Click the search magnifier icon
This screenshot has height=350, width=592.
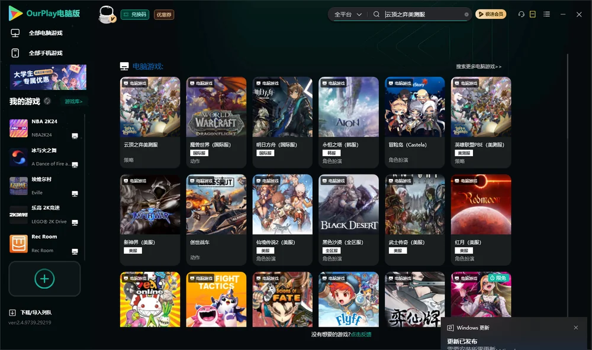click(377, 14)
